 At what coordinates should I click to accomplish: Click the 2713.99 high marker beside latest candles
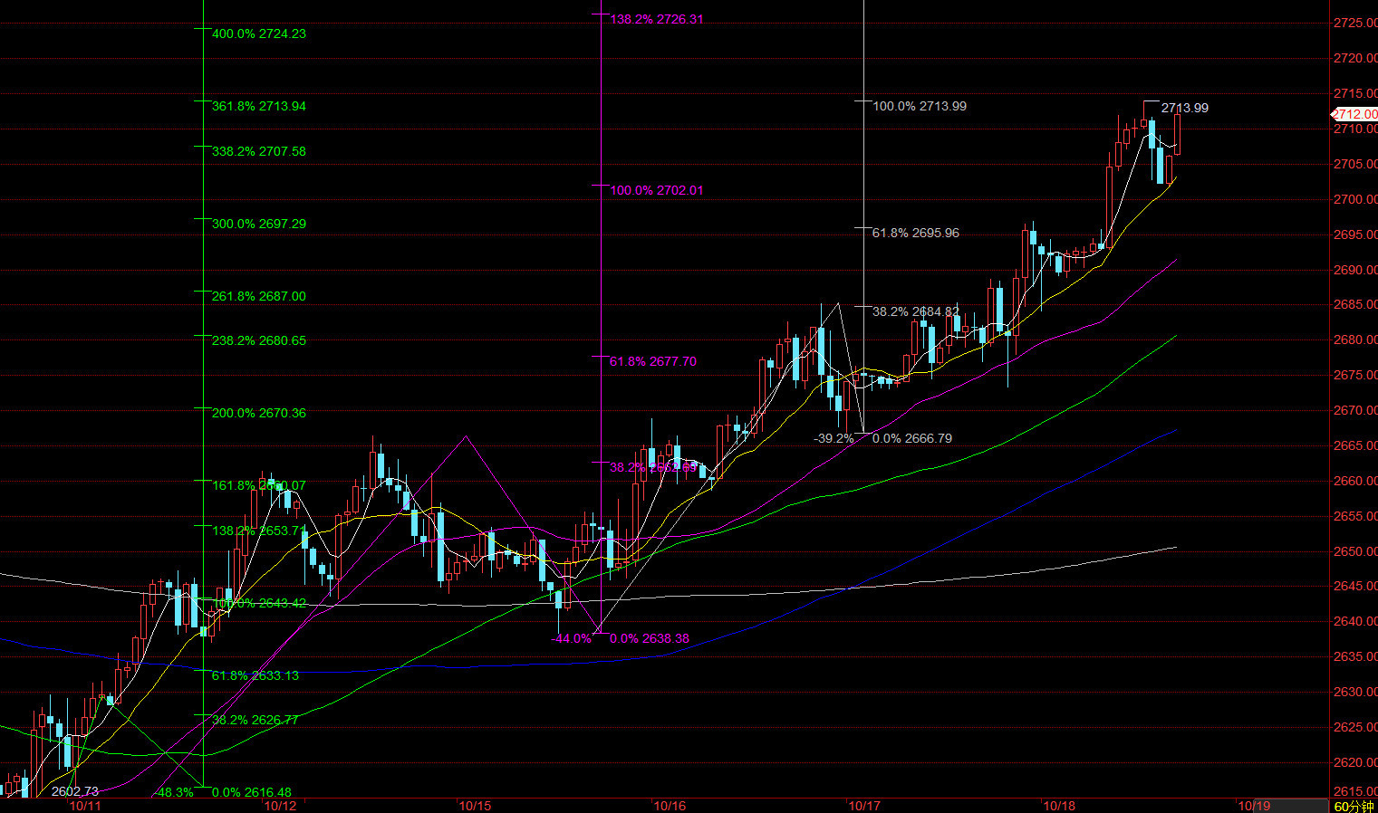tap(1185, 108)
